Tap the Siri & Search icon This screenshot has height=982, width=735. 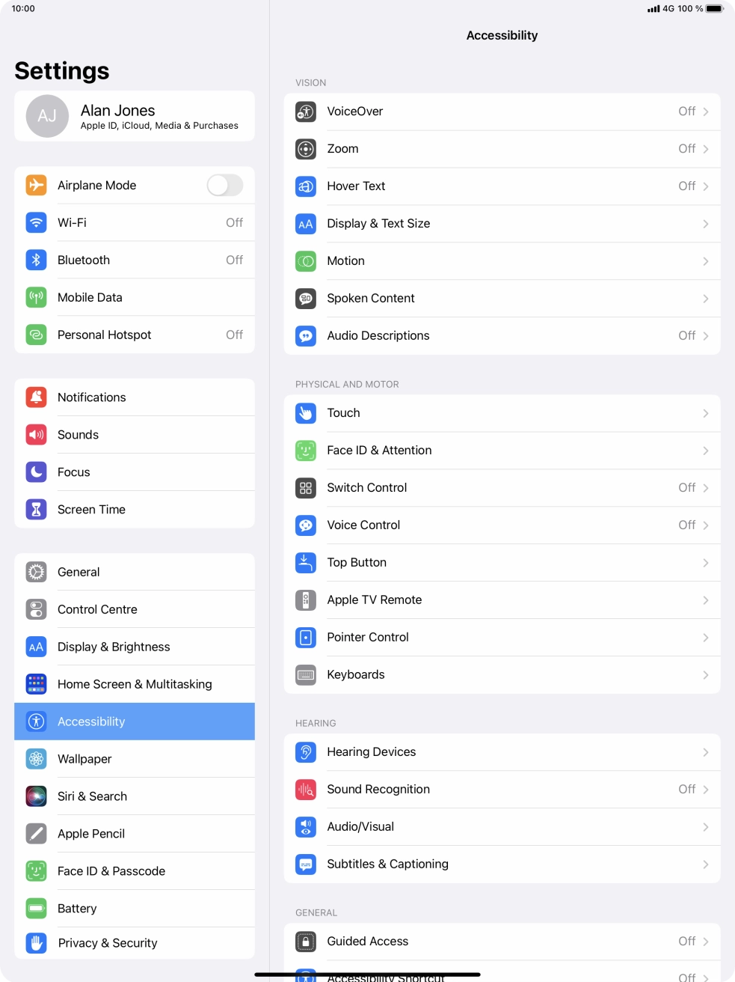[37, 796]
